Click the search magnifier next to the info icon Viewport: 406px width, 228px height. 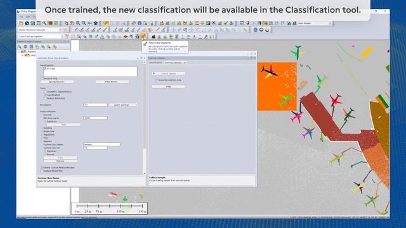pos(145,23)
